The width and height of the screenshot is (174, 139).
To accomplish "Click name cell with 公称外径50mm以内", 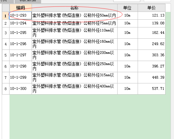I will point(74,16).
